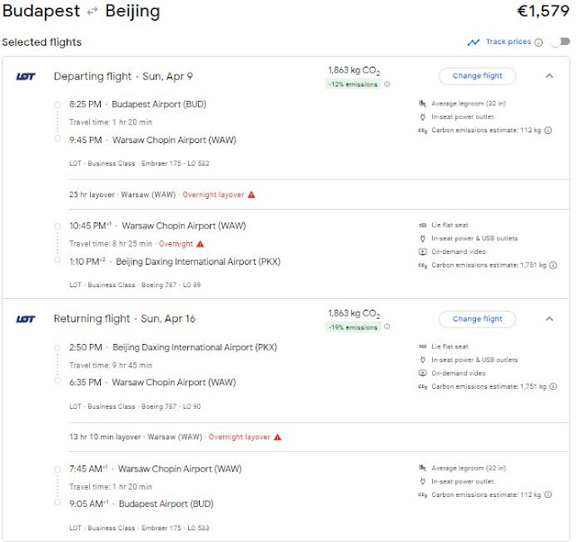Click the 13 hr layover warning icon
Screen dimensions: 576x542
(278, 438)
